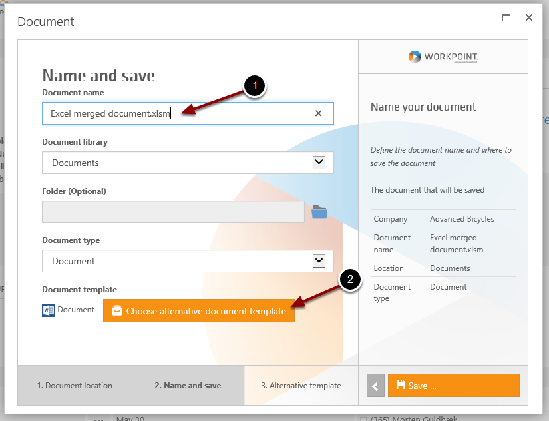The height and width of the screenshot is (421, 549).
Task: Clear the document name with the X icon
Action: (318, 113)
